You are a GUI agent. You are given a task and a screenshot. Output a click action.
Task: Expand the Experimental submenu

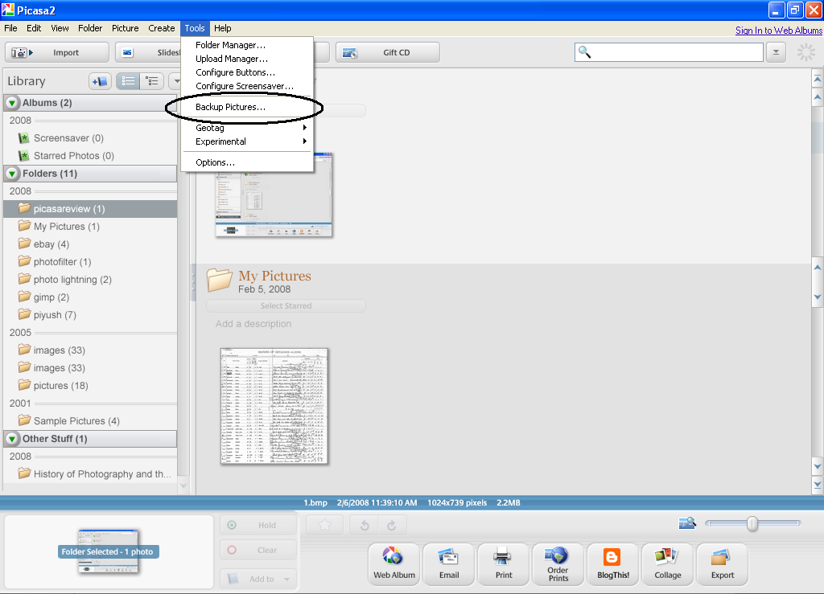click(247, 141)
